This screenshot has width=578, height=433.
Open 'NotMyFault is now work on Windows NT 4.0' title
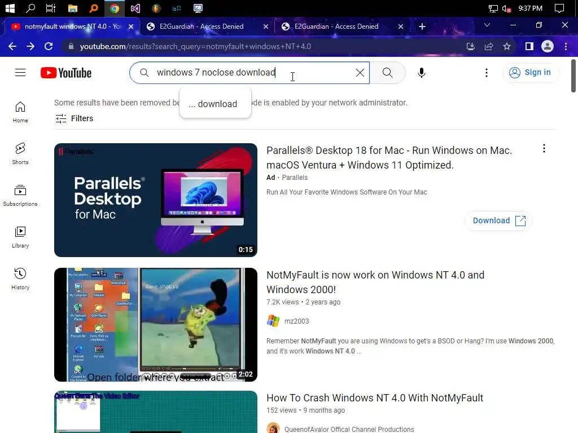[x=375, y=282]
